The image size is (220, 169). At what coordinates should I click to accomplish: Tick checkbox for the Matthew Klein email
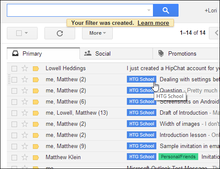coord(14,157)
